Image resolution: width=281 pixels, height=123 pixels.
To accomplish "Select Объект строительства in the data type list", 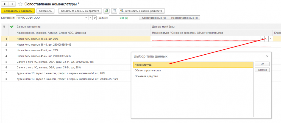I will click(x=148, y=71).
